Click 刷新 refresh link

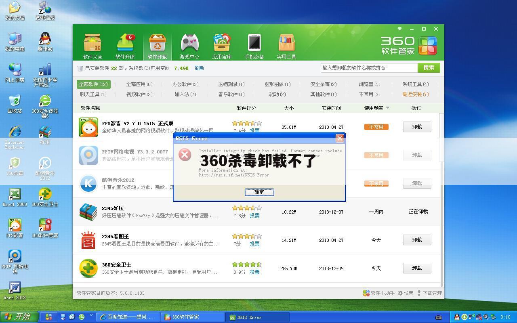199,68
